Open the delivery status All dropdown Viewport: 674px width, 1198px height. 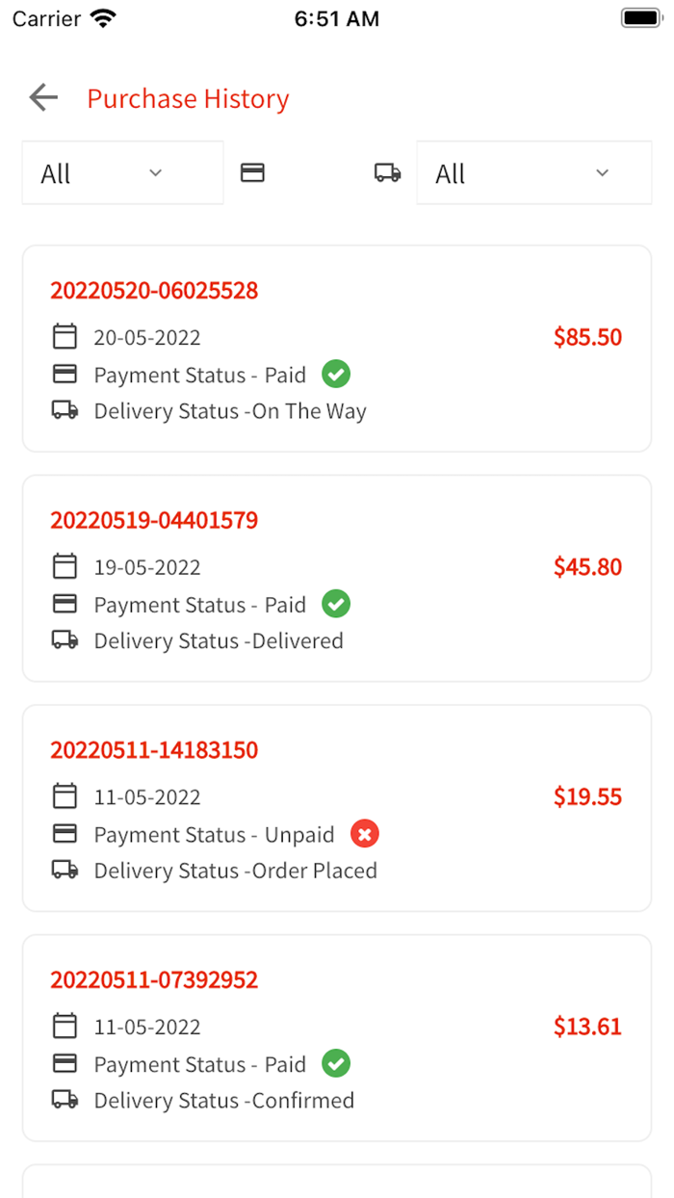[533, 173]
